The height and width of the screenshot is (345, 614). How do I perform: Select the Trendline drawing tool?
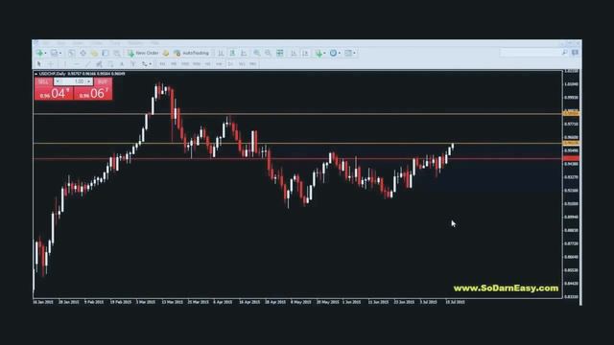[x=87, y=64]
